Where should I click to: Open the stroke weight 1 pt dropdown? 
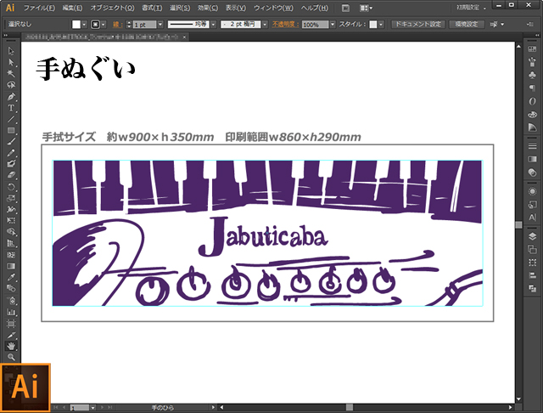[x=160, y=25]
